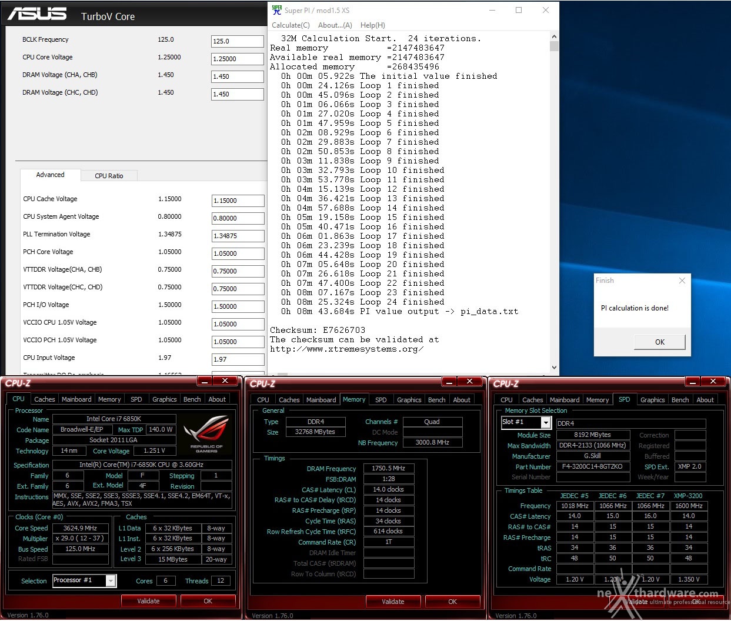This screenshot has height=621, width=731.
Task: Click the Super PI scrollbar down arrow
Action: point(554,368)
